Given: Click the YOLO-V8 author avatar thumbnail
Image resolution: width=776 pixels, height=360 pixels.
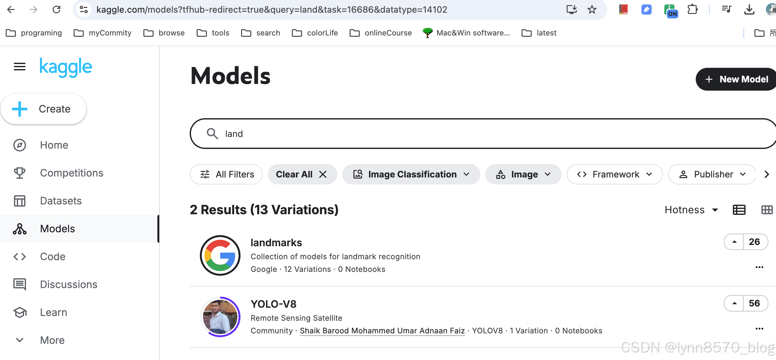Looking at the screenshot, I should coord(220,317).
